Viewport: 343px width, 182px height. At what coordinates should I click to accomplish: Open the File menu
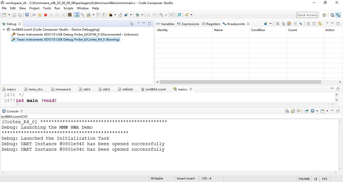pyautogui.click(x=4, y=8)
